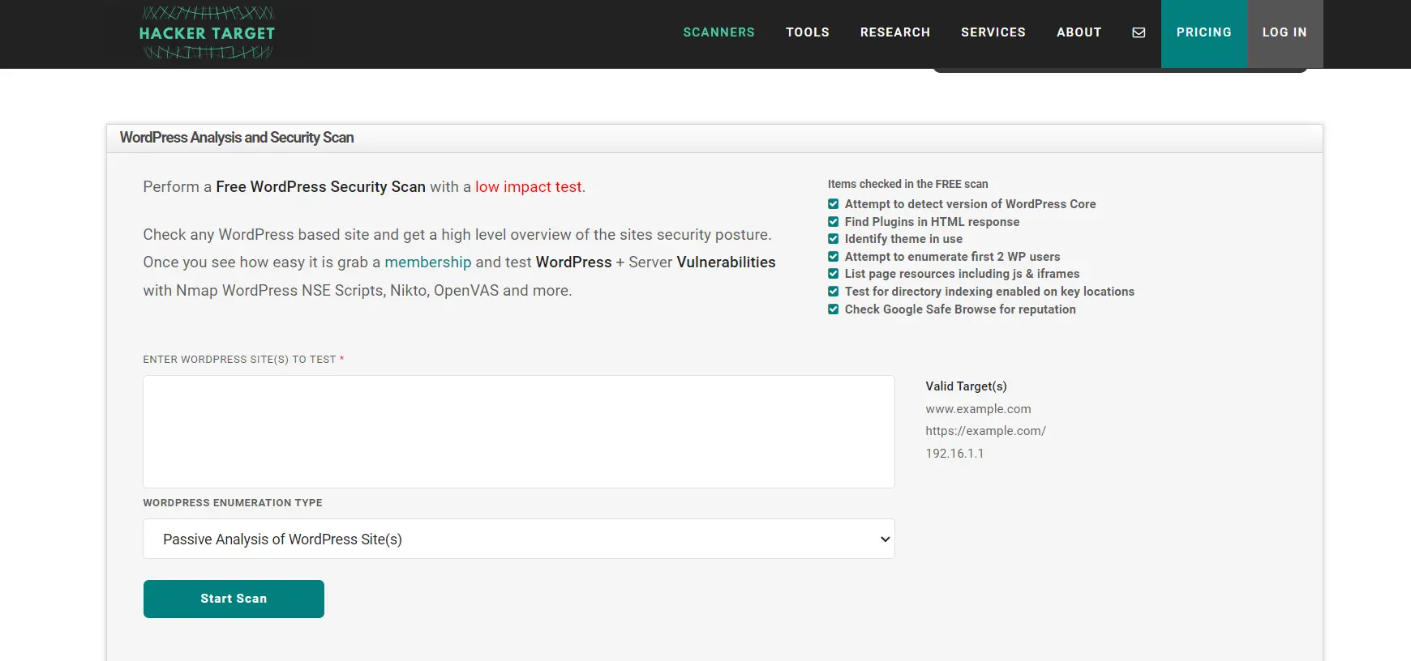Viewport: 1411px width, 661px height.
Task: Click the Start Scan button
Action: pos(234,599)
